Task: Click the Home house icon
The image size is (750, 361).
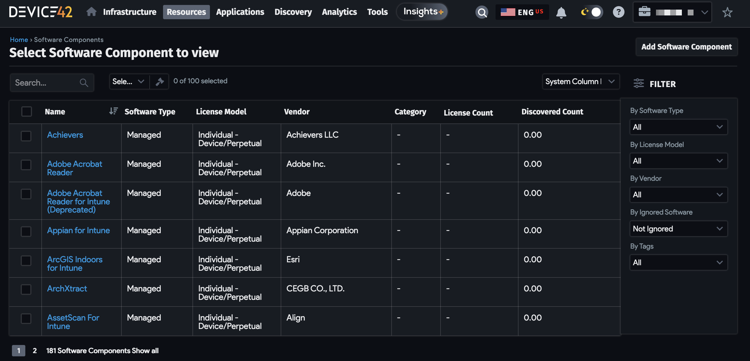Action: click(x=91, y=12)
